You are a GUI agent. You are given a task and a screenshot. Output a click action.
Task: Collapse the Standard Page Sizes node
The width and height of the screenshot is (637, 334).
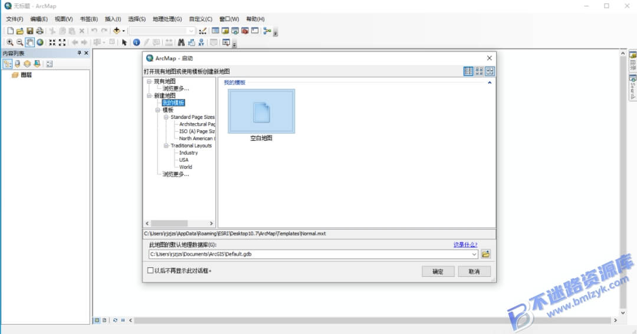click(x=166, y=117)
